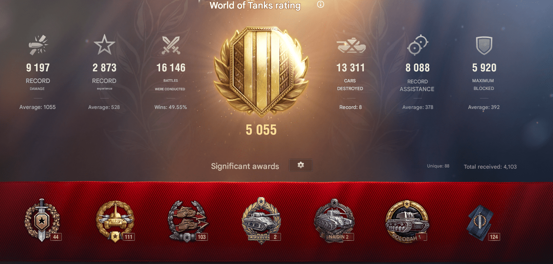
Task: Click the 5 055 rating score
Action: (261, 130)
